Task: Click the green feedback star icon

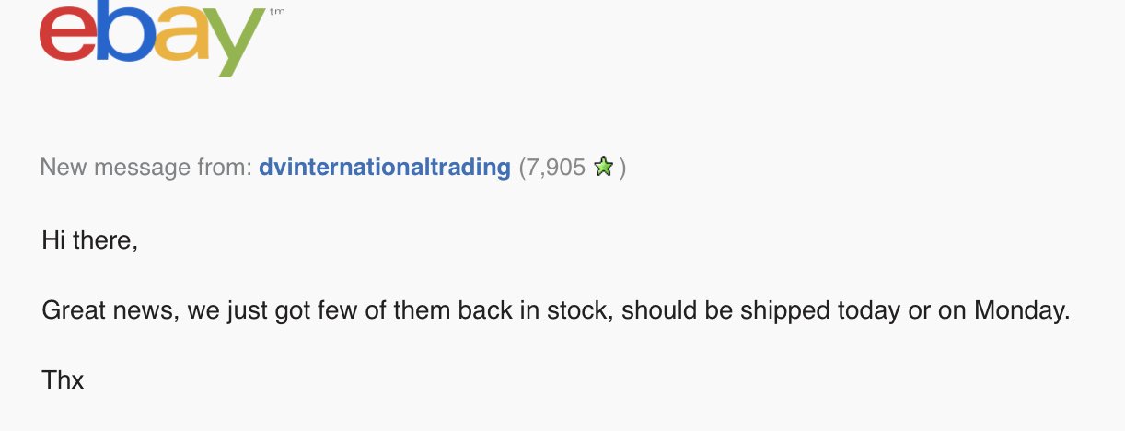Action: point(604,168)
